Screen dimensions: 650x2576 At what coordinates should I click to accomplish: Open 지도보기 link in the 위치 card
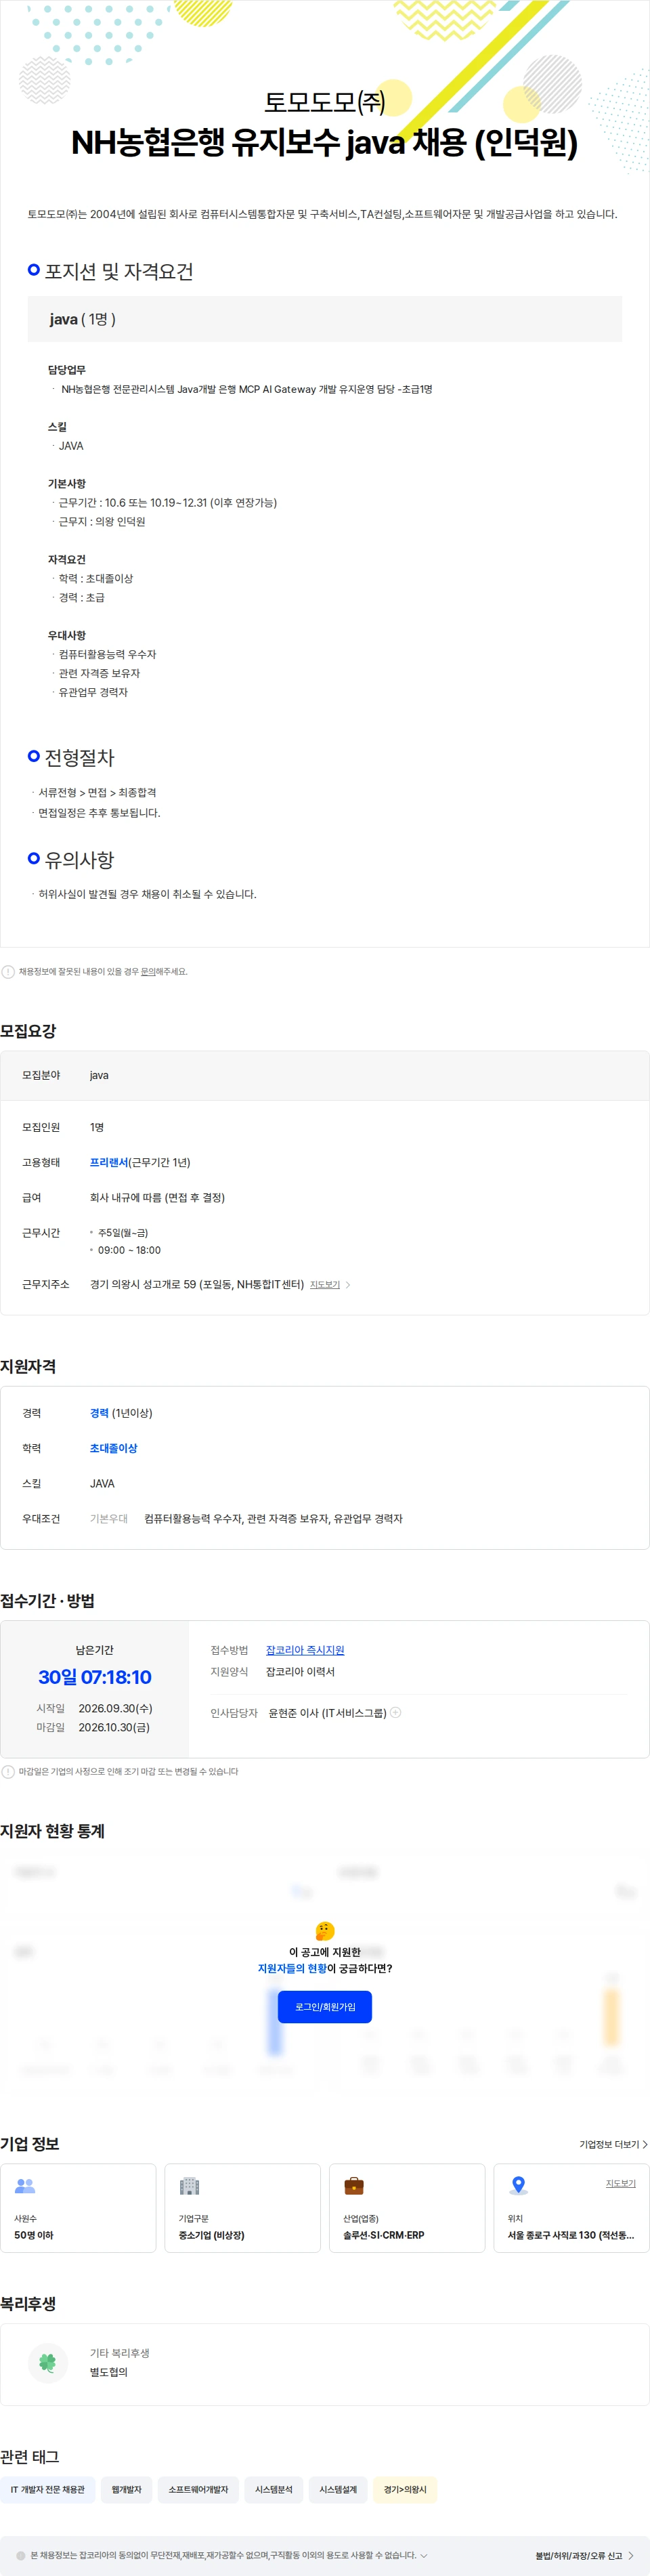[x=621, y=2183]
